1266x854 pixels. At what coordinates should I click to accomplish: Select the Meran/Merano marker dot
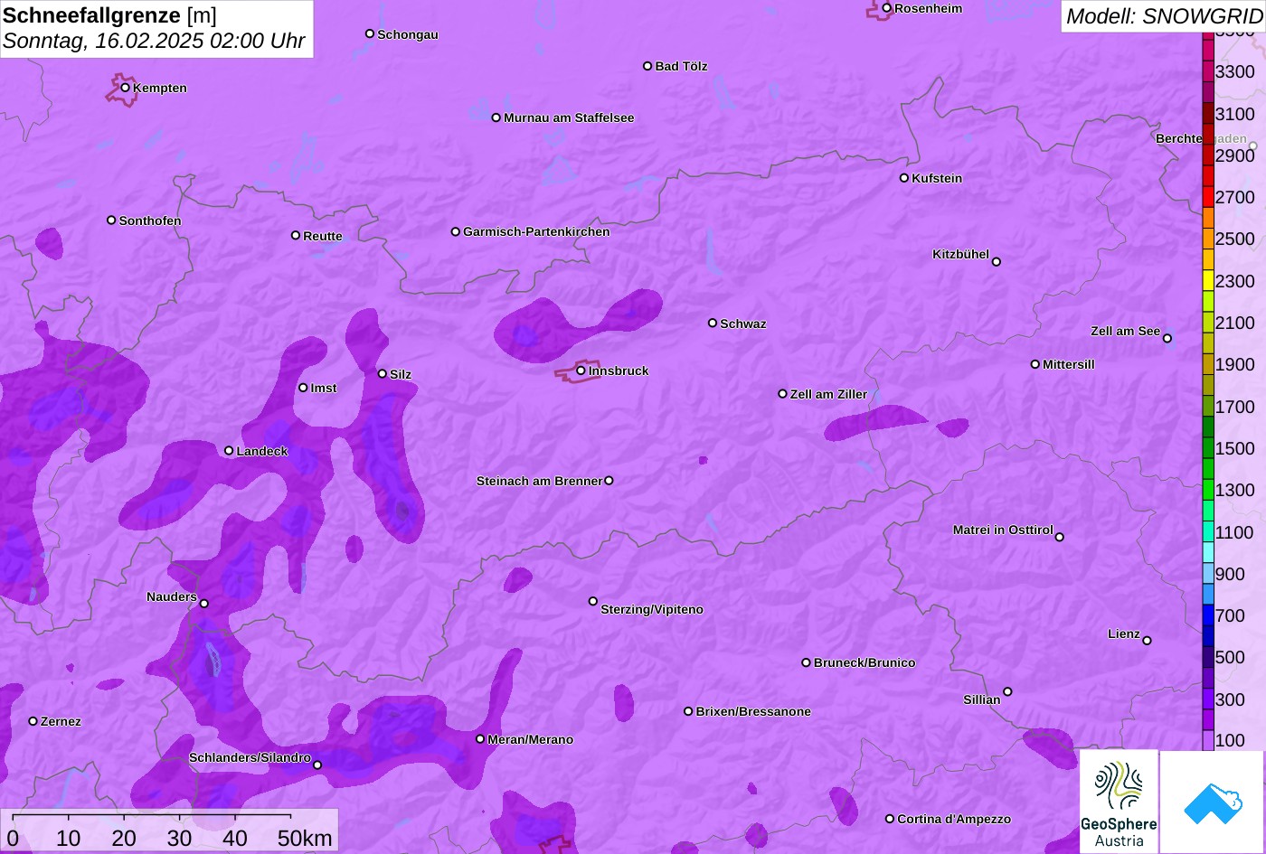point(480,739)
